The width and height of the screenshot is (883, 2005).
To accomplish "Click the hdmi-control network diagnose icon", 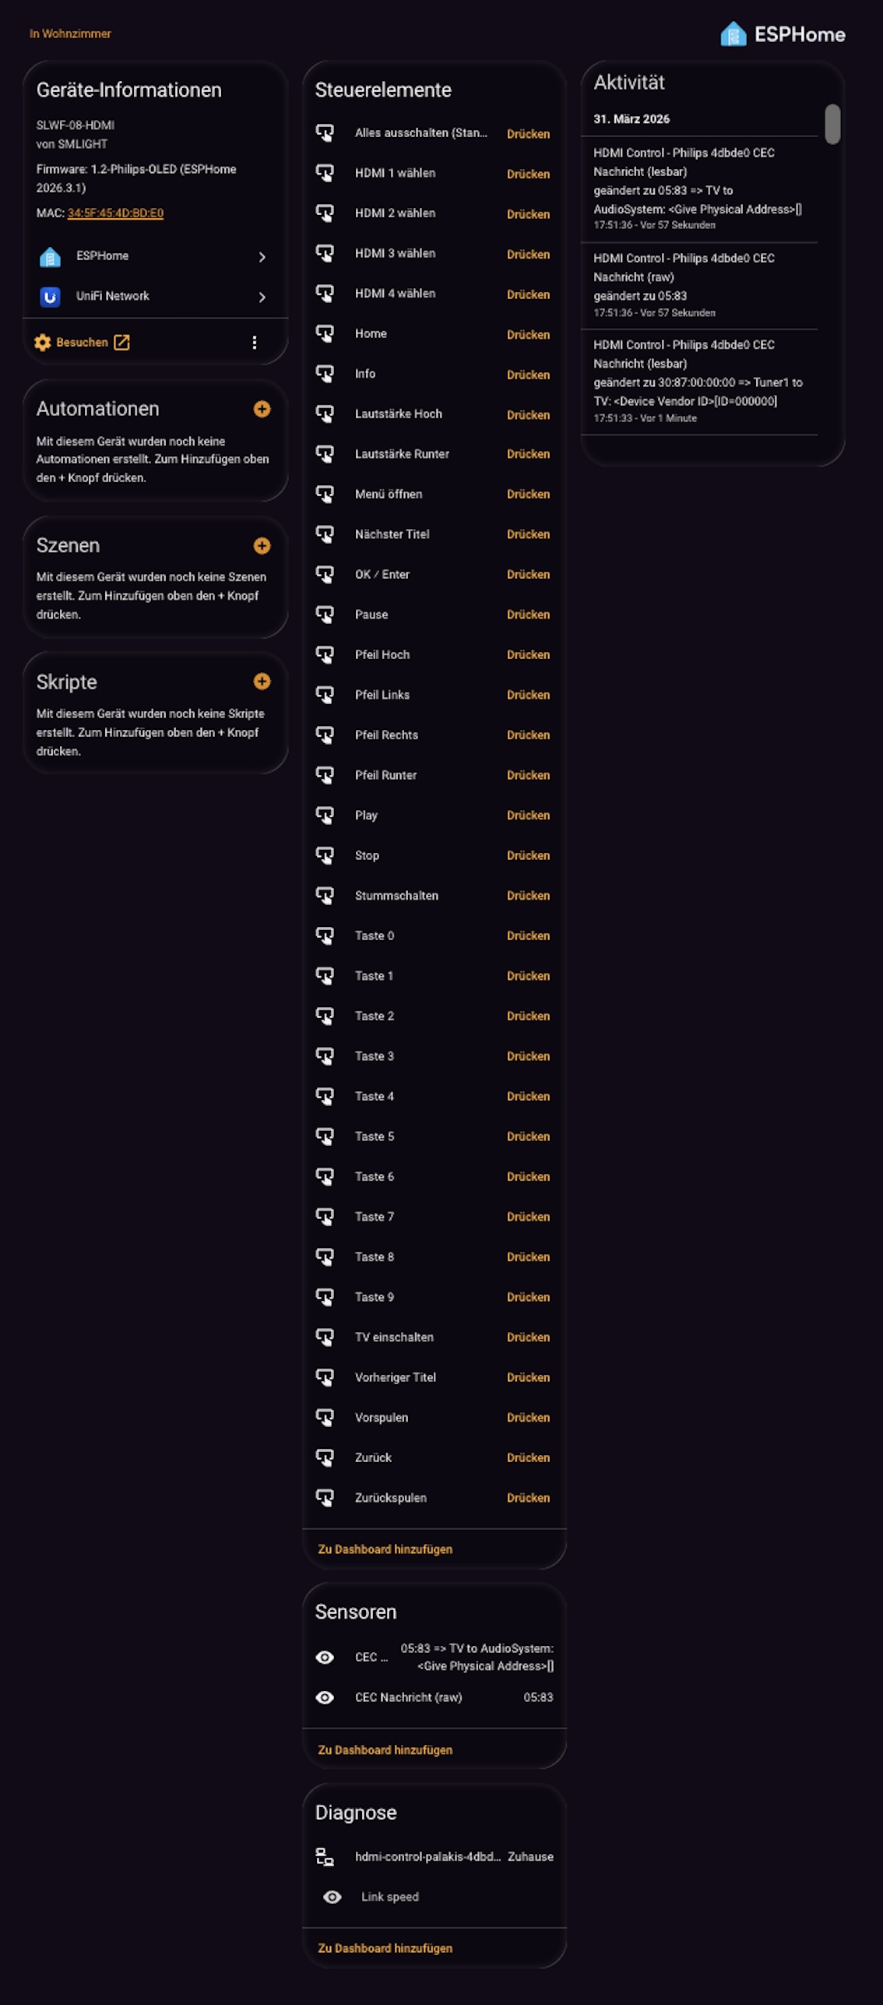I will 325,1856.
